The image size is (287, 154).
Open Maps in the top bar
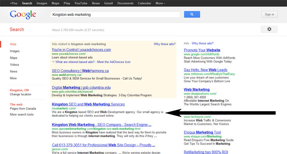(x=55, y=3)
